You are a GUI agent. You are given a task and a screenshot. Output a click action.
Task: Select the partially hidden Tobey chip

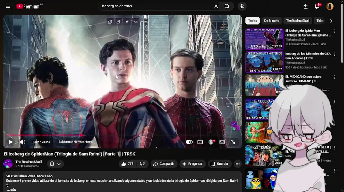[320, 21]
